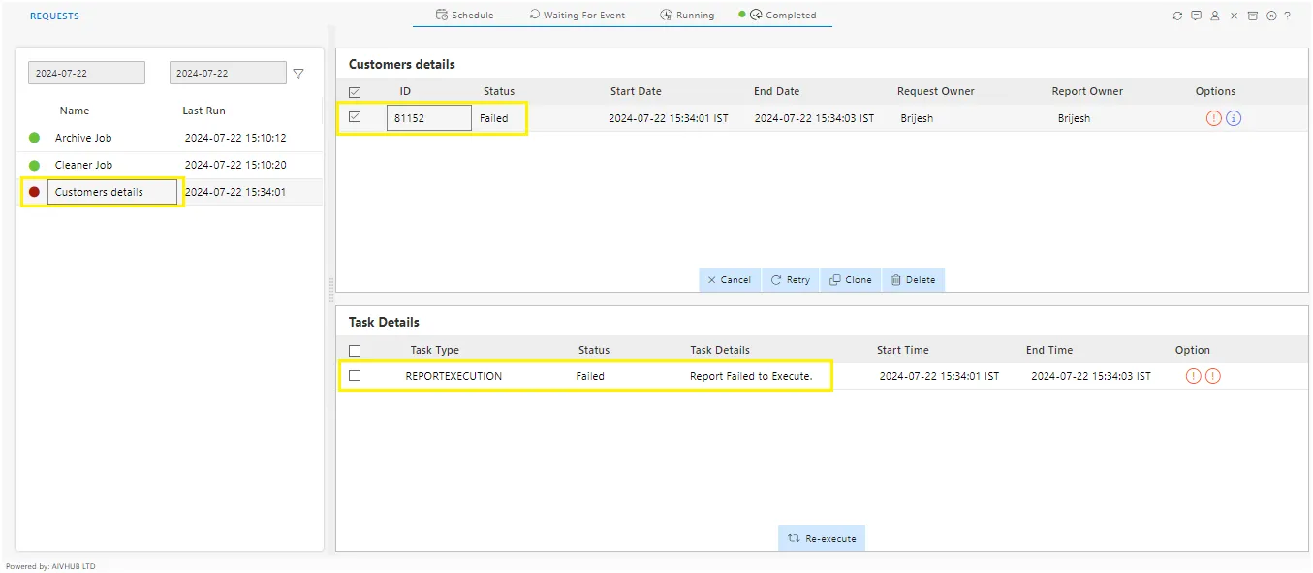Select Archive Job in the job list
This screenshot has width=1313, height=573.
83,138
